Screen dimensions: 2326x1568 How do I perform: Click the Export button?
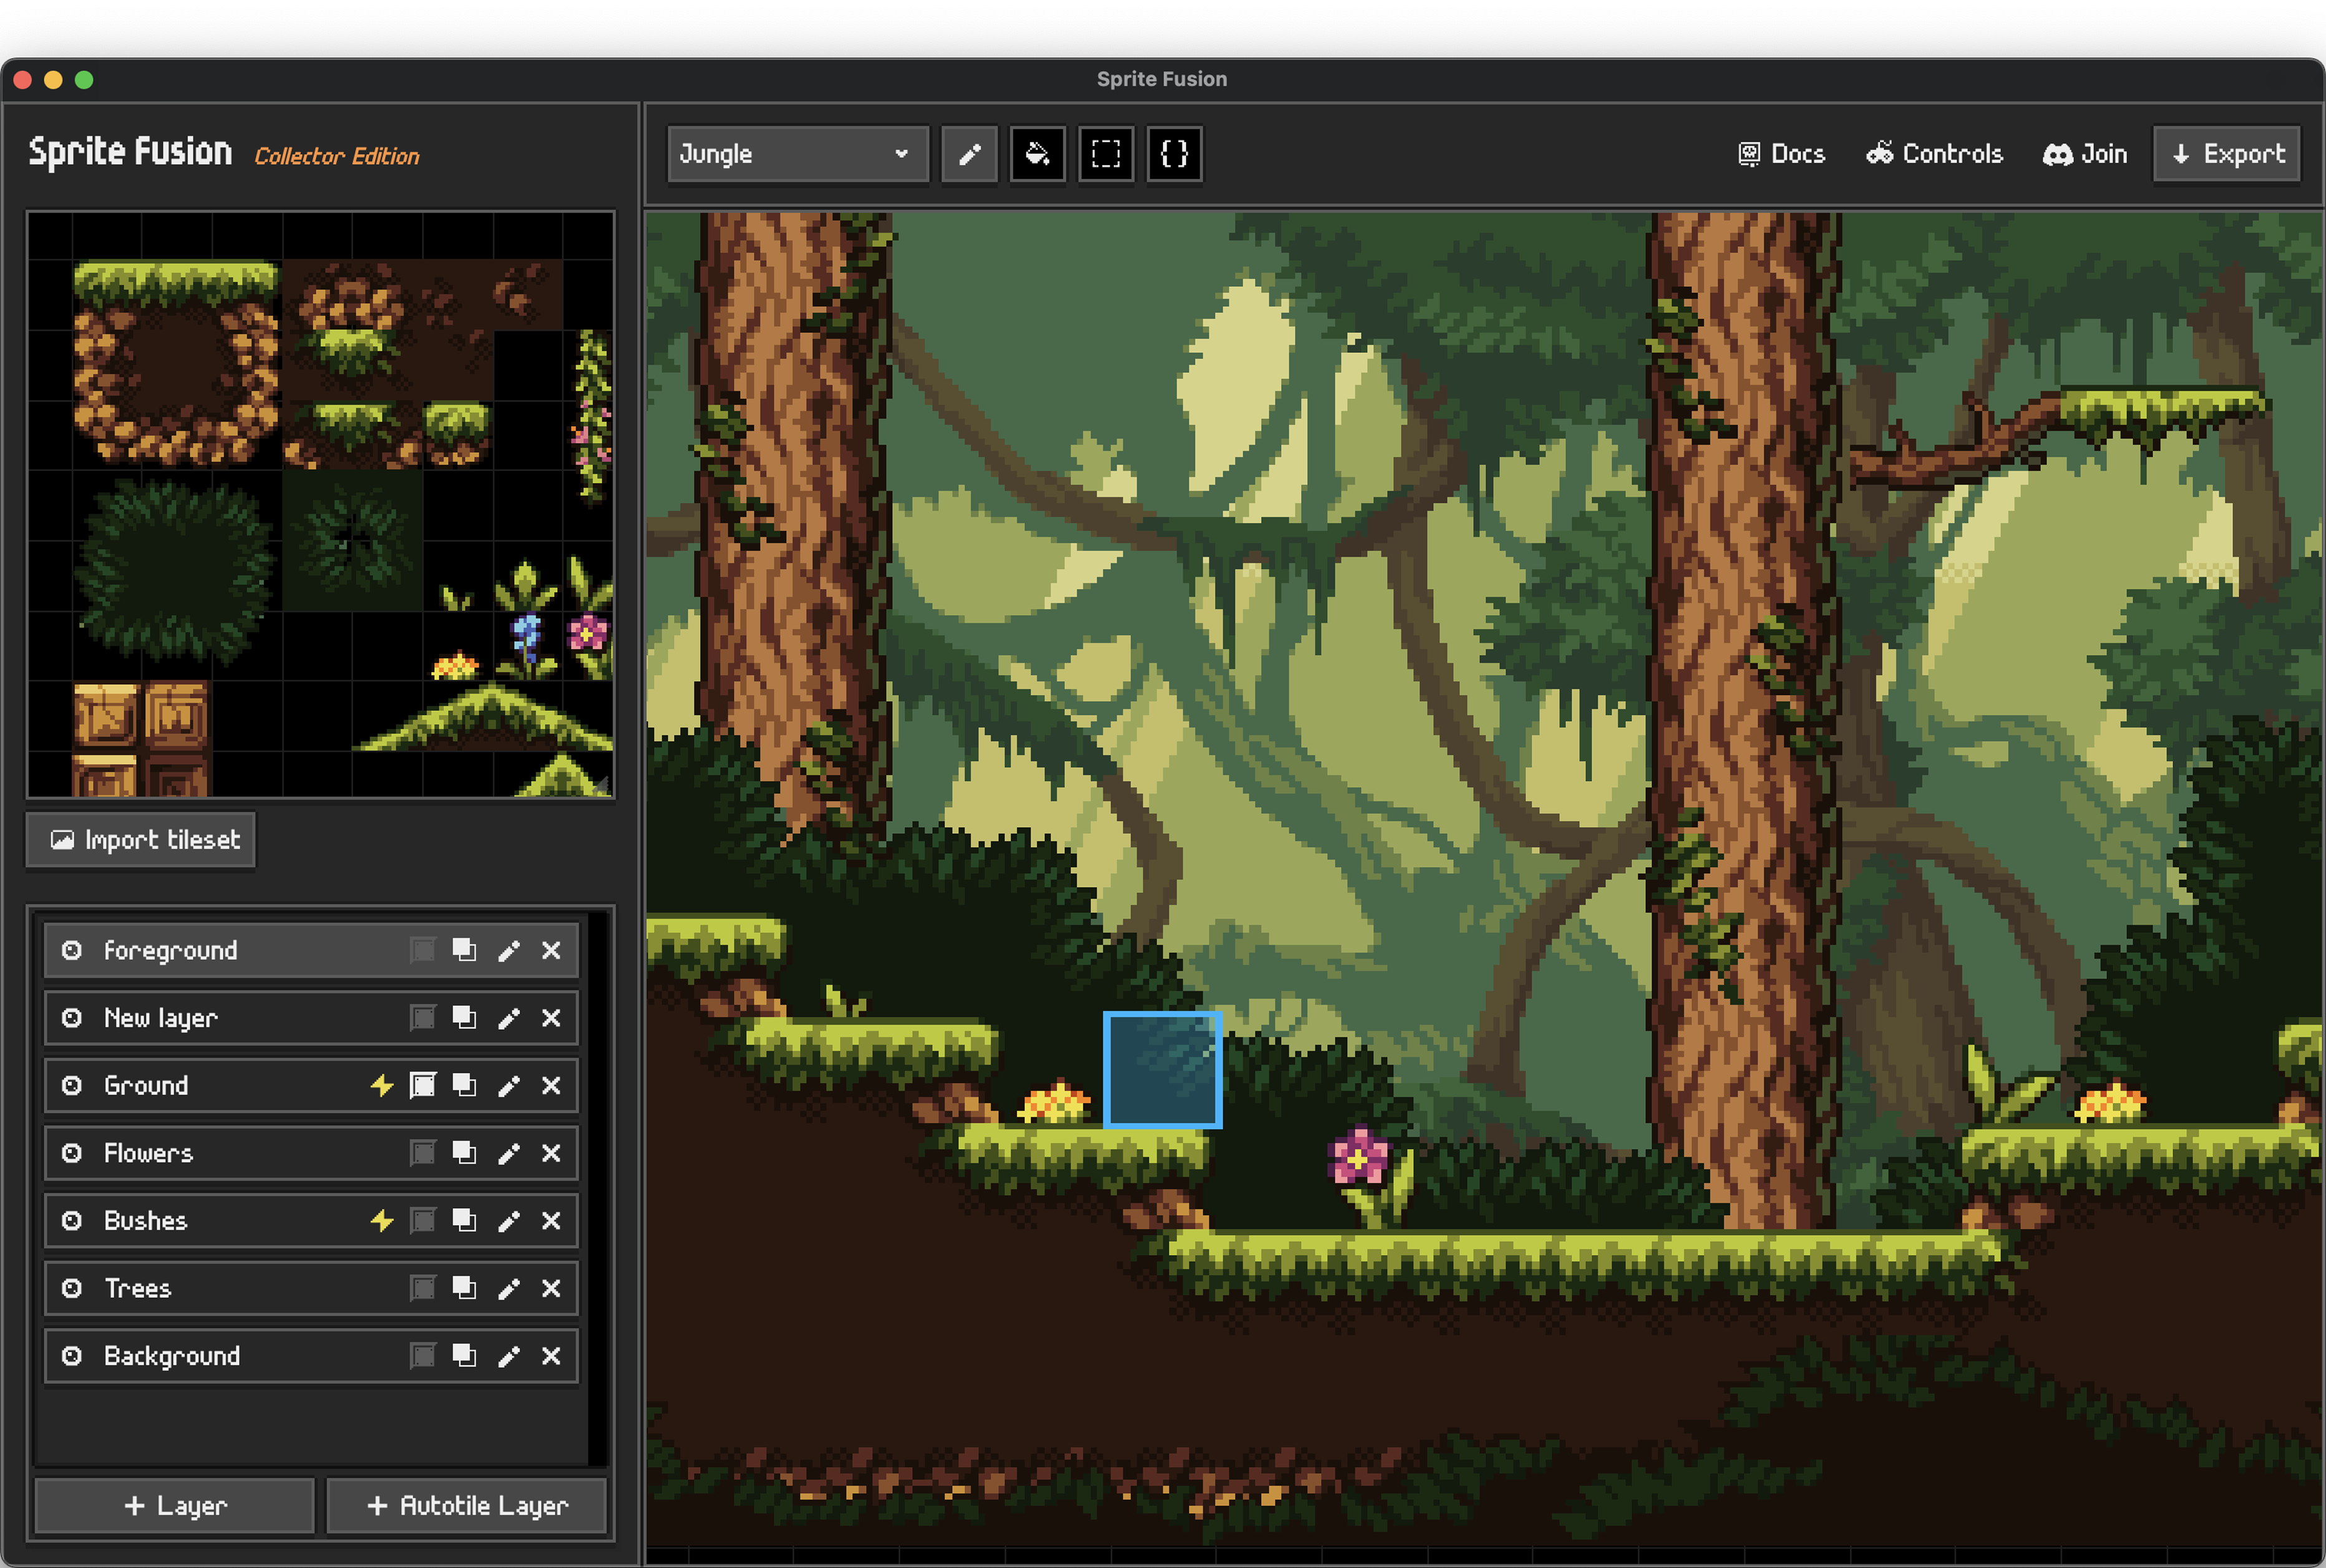[x=2227, y=154]
